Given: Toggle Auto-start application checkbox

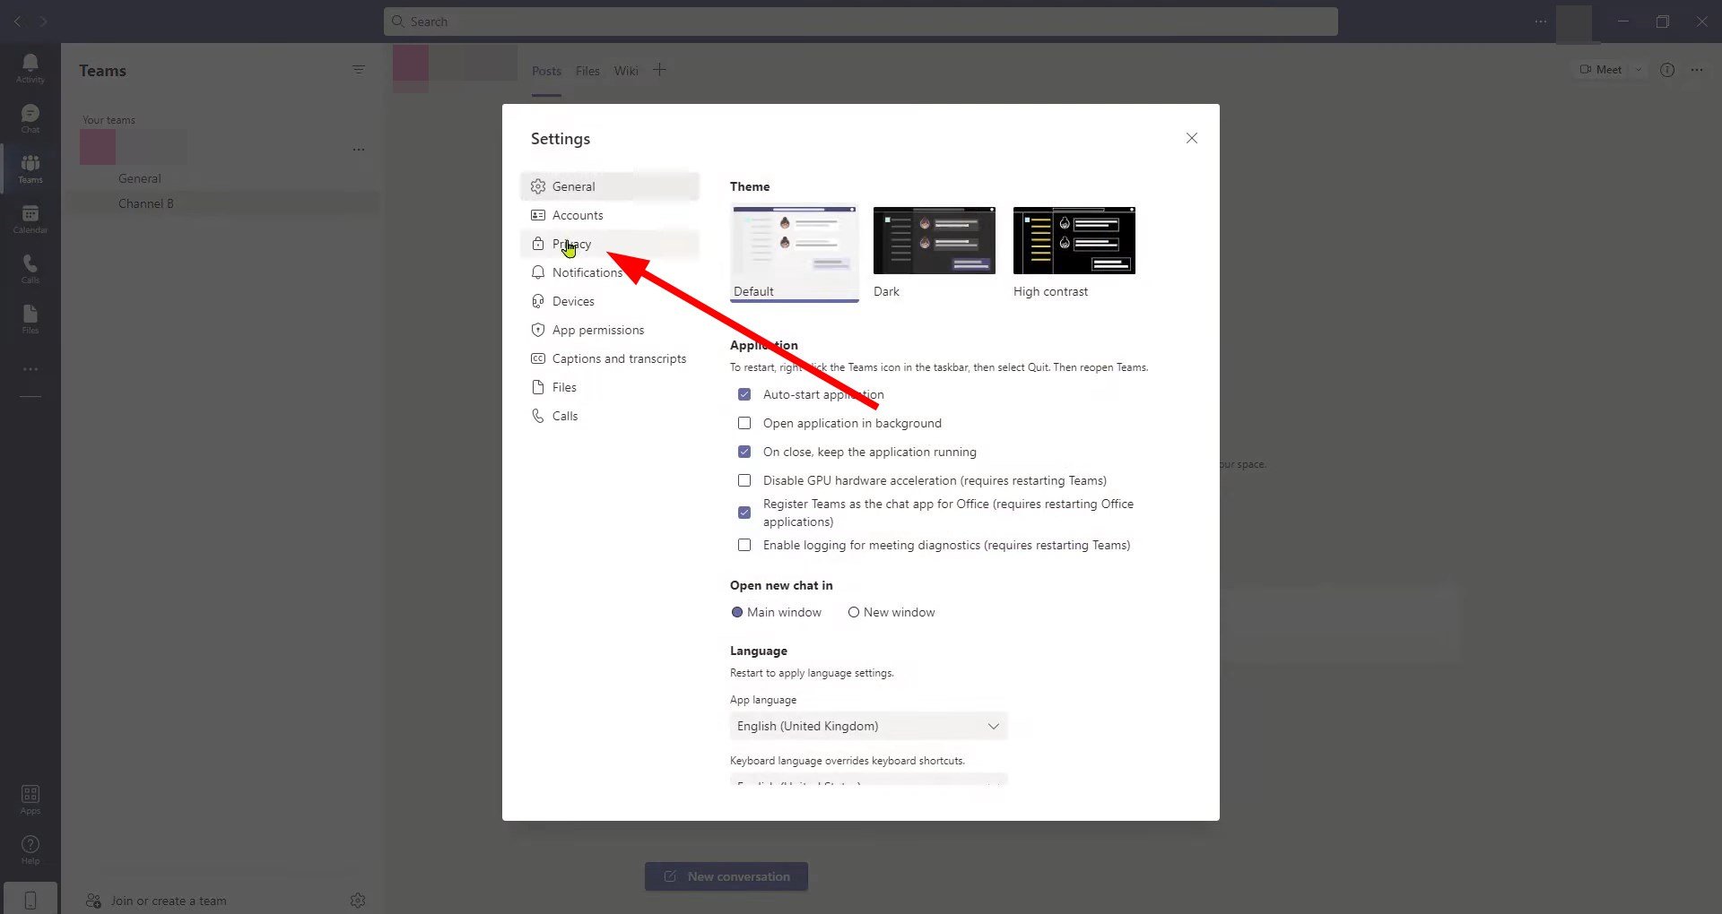Looking at the screenshot, I should tap(744, 394).
